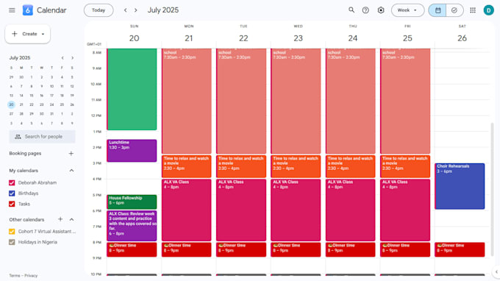This screenshot has height=281, width=500.
Task: Open the Settings gear menu
Action: [381, 10]
